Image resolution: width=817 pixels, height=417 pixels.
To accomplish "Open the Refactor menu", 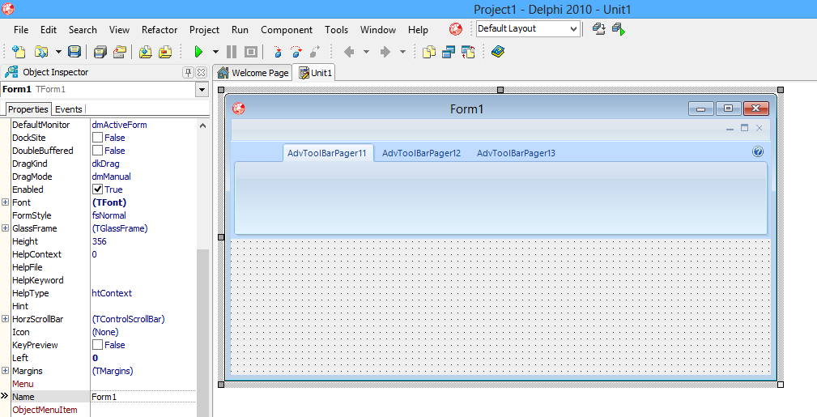I will click(160, 30).
